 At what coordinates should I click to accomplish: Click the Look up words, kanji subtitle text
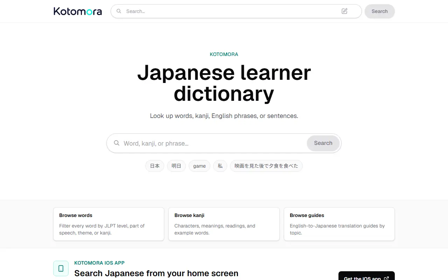pos(224,116)
